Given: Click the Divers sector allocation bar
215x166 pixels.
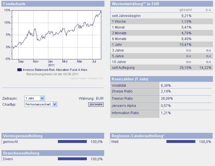Looking at the screenshot, I should click(x=72, y=159).
